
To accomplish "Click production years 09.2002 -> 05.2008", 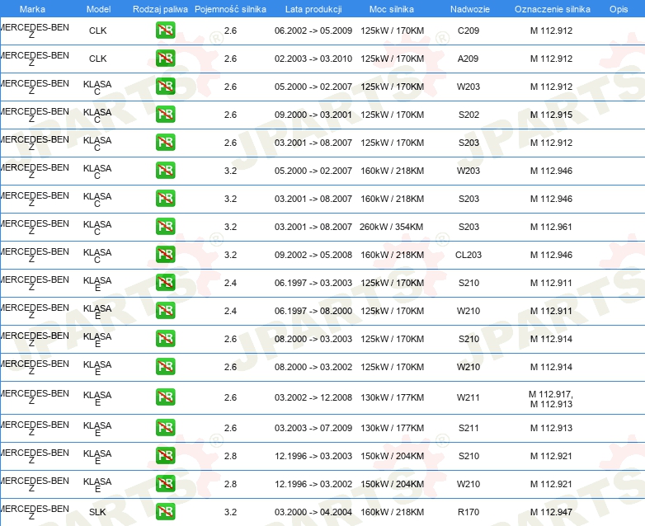I will pos(313,255).
